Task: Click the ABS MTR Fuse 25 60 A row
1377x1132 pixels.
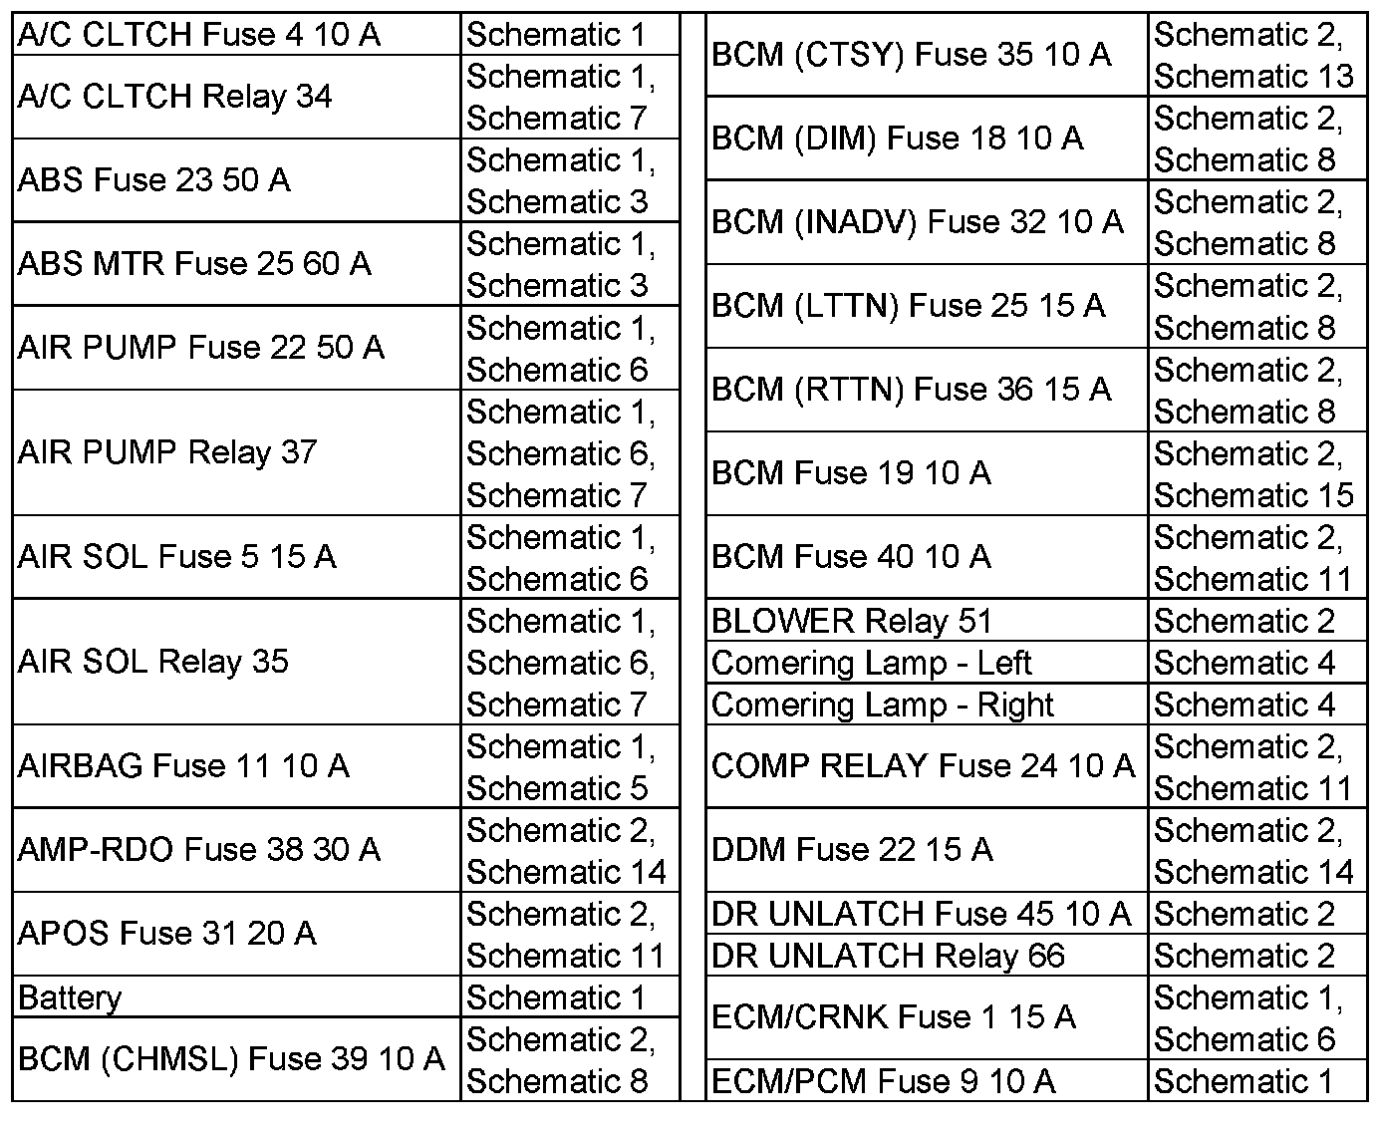Action: pos(194,264)
